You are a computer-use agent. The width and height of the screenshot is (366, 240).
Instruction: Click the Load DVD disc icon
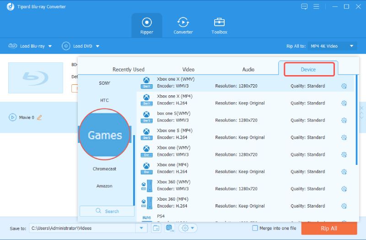tap(66, 46)
